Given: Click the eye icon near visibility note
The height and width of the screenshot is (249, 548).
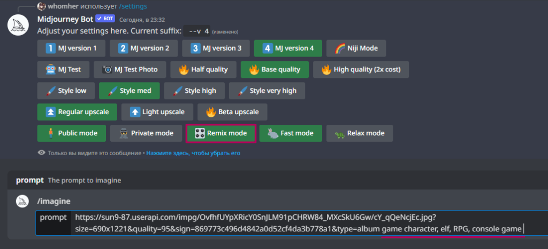Looking at the screenshot, I should click(42, 153).
